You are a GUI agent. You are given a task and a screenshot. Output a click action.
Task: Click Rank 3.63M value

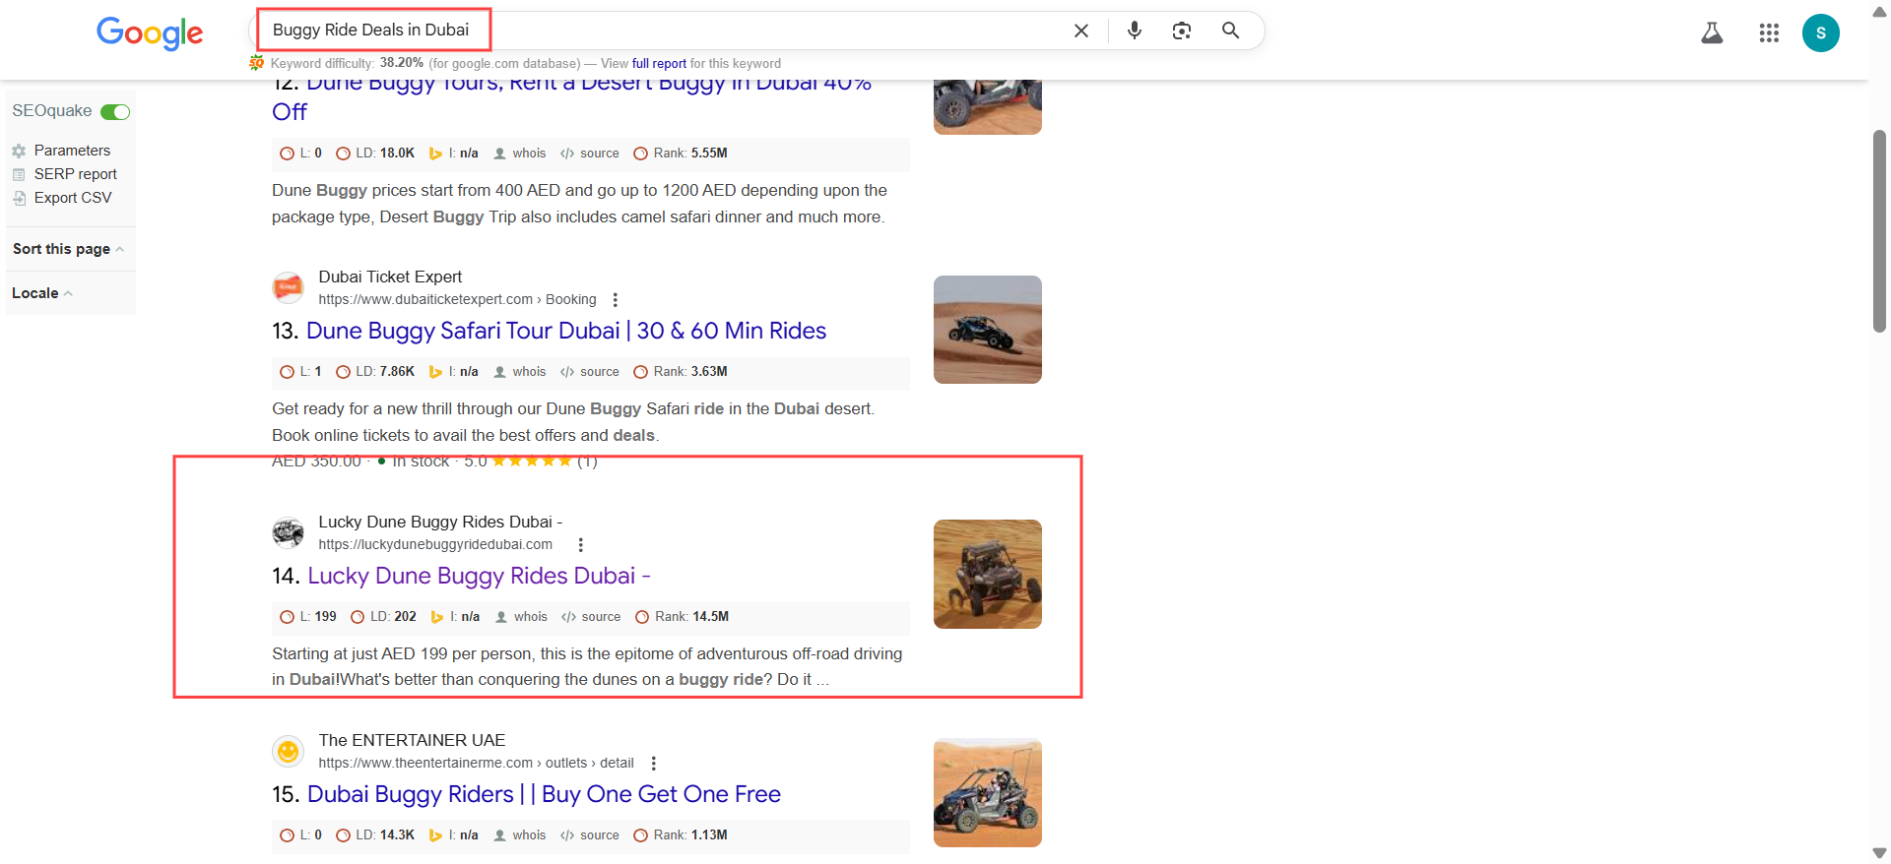click(709, 372)
